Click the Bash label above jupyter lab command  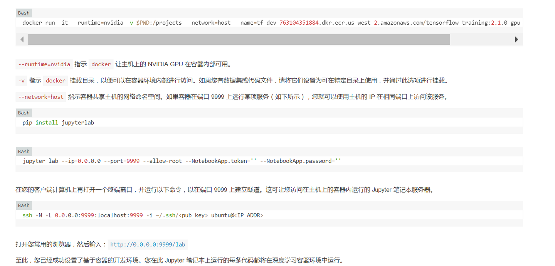click(x=24, y=152)
